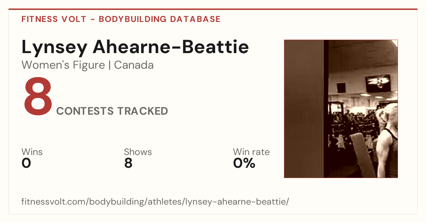The image size is (426, 223).
Task: Select the CONTESTS TRACKED label
Action: (112, 111)
